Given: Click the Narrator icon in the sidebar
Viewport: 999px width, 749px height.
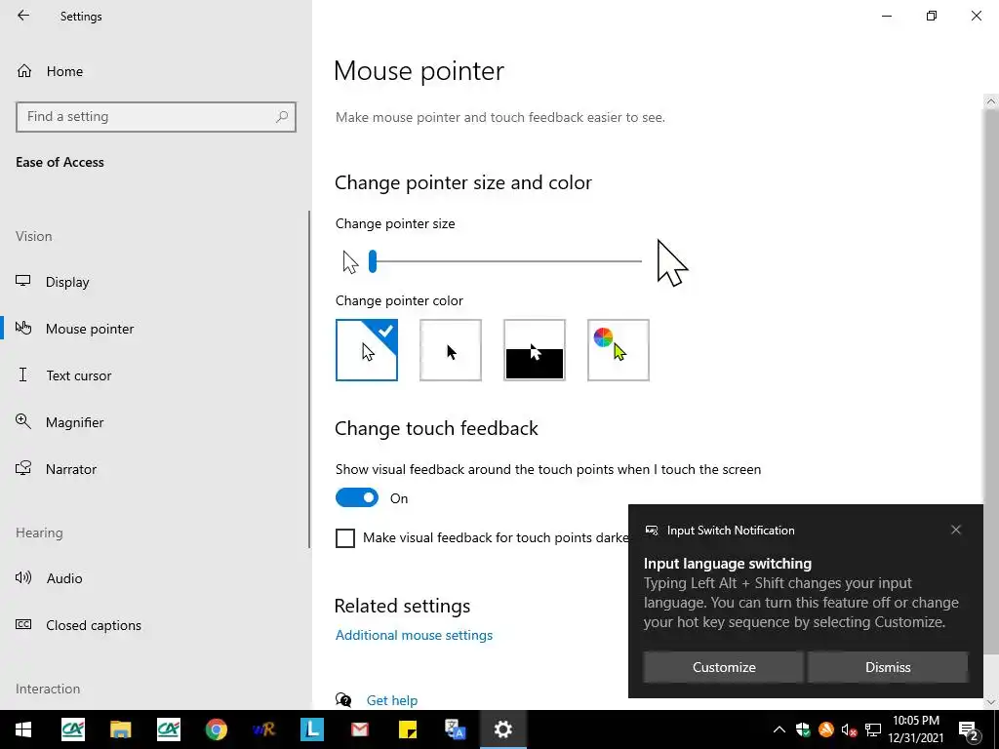Looking at the screenshot, I should 23,468.
